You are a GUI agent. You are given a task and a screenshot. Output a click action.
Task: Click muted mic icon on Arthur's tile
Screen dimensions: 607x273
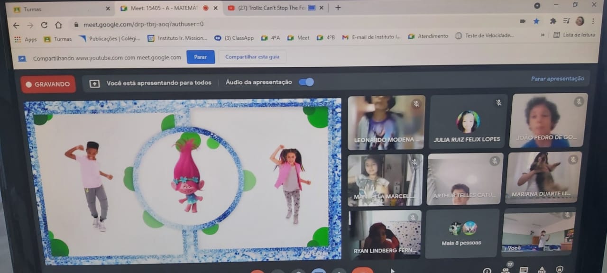(x=495, y=161)
